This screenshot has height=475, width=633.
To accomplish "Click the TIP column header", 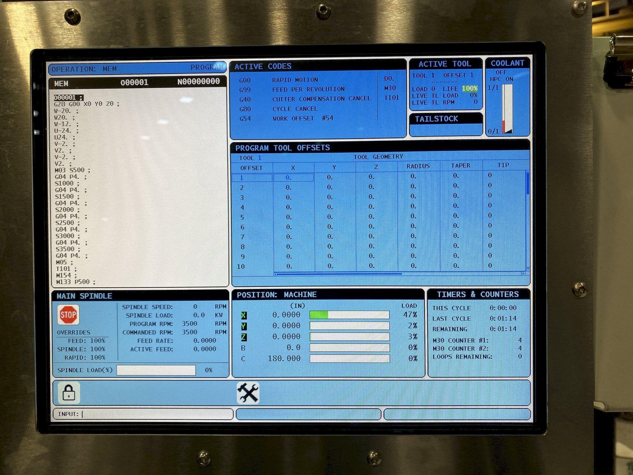I will [x=503, y=165].
